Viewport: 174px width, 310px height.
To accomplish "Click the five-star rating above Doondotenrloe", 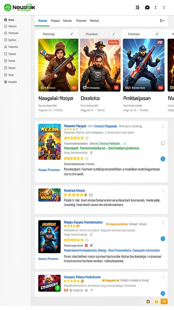I will pos(74,158).
